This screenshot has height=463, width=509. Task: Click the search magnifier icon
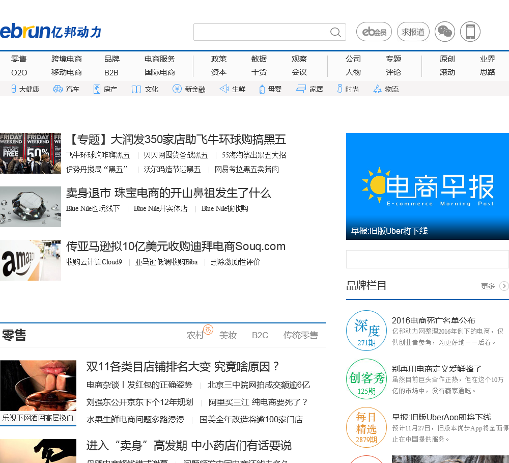click(x=335, y=32)
